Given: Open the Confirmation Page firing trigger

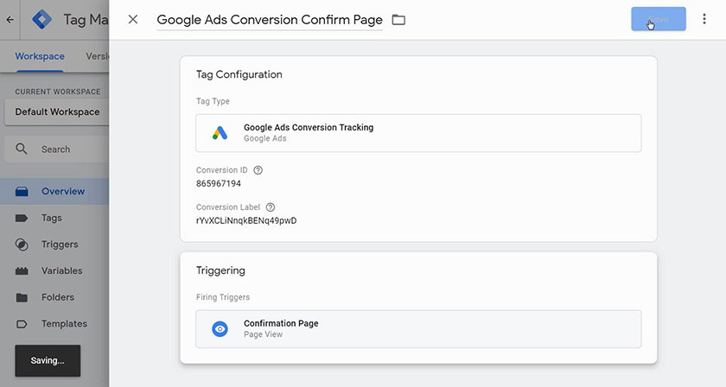Looking at the screenshot, I should [x=418, y=329].
